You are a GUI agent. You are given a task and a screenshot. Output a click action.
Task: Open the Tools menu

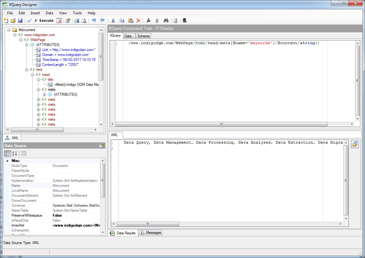(77, 13)
